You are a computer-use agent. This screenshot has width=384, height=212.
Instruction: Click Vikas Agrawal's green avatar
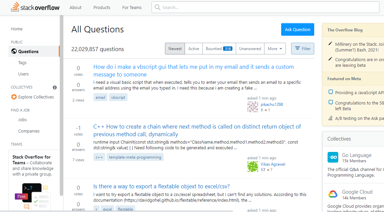coord(252,167)
